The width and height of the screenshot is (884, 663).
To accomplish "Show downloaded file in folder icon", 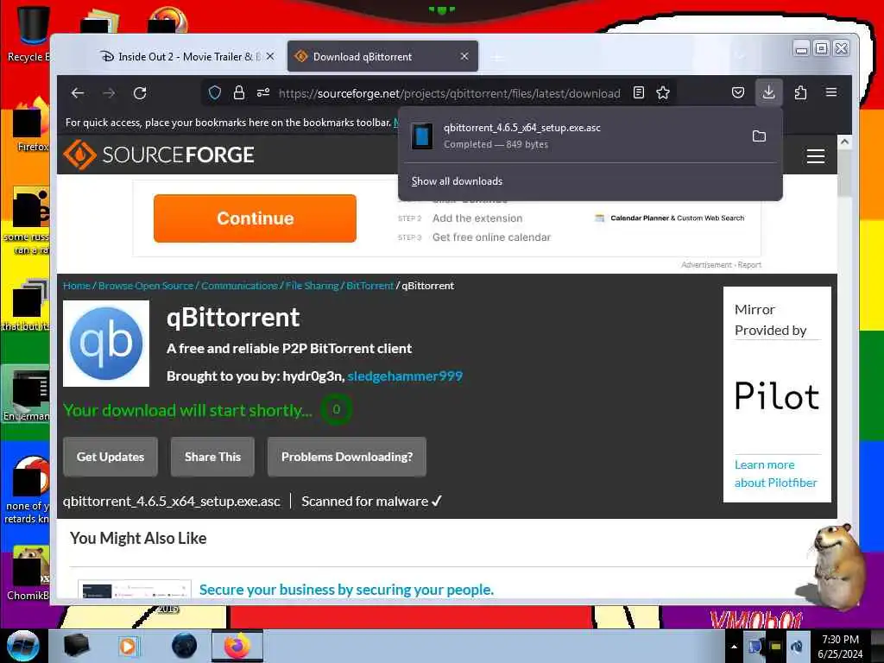I will [760, 136].
